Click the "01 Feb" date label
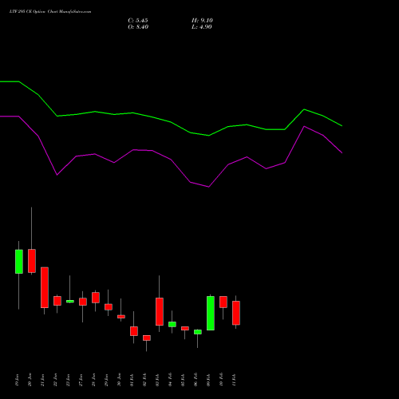399x399 pixels. click(x=132, y=380)
